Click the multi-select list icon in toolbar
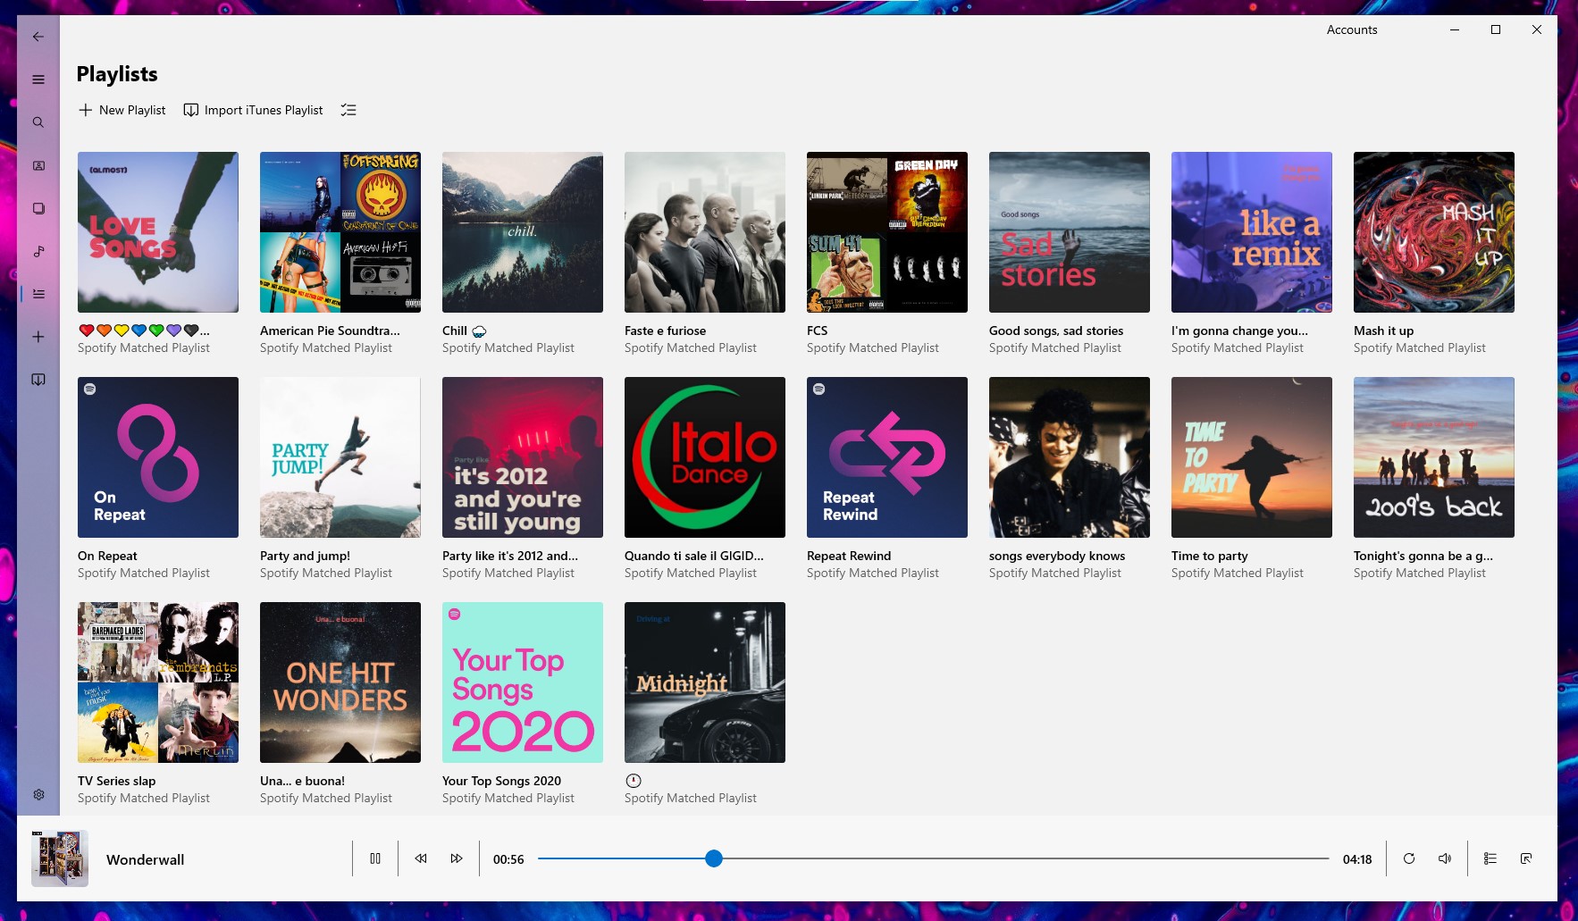The width and height of the screenshot is (1578, 921). tap(348, 110)
